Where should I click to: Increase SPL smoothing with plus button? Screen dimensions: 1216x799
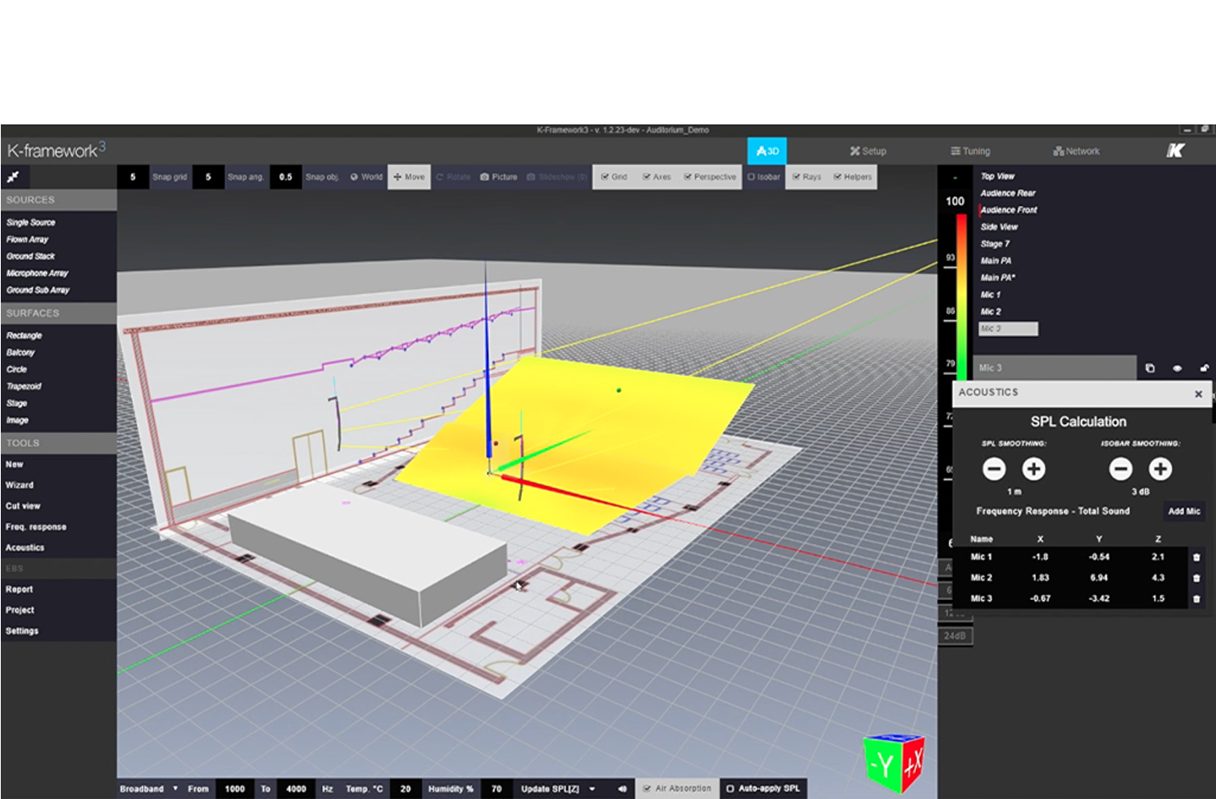point(1033,469)
